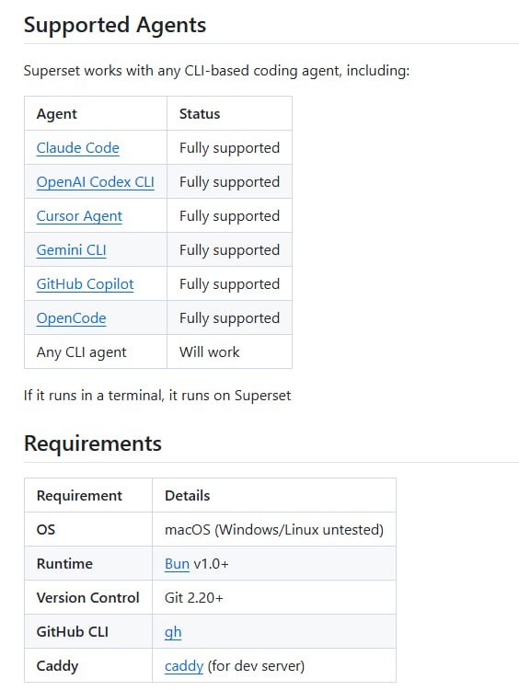Open the caddy dev server link
519x691 pixels.
pyautogui.click(x=184, y=666)
